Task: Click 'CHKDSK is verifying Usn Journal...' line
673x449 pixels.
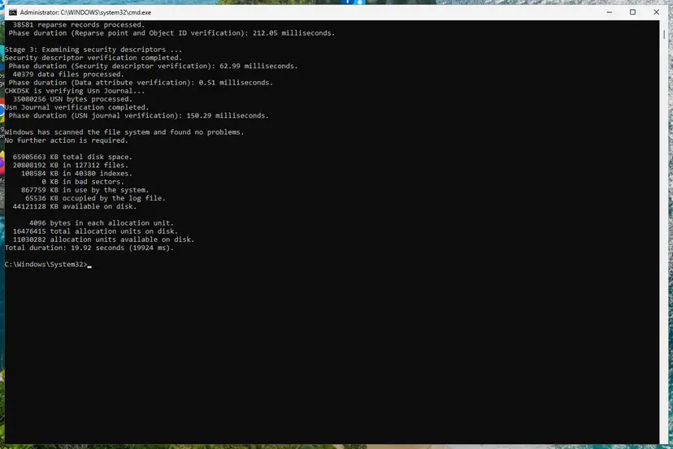Action: 75,91
